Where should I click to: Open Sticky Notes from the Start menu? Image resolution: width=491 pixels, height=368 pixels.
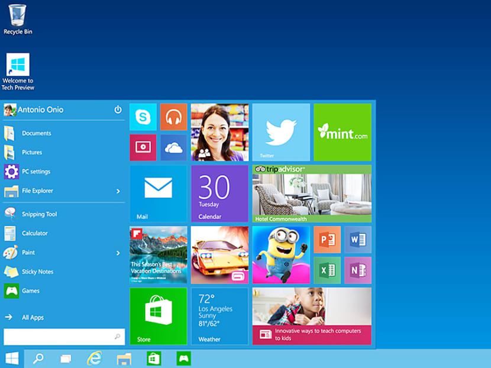point(64,272)
